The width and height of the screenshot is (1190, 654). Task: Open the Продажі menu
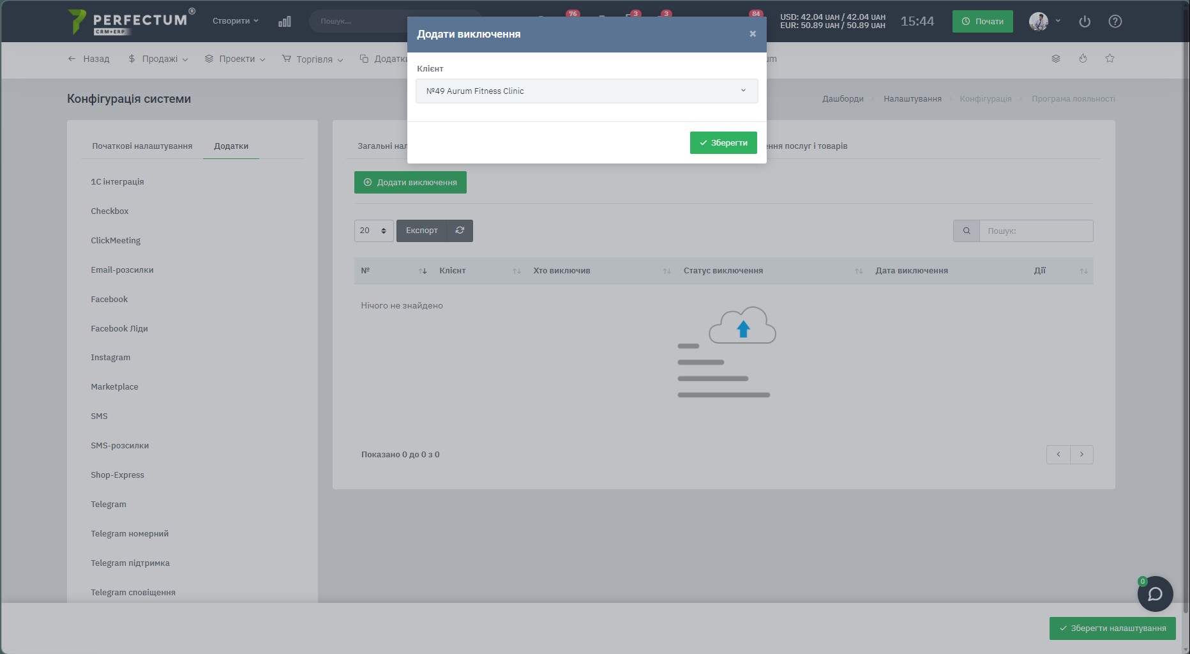158,59
